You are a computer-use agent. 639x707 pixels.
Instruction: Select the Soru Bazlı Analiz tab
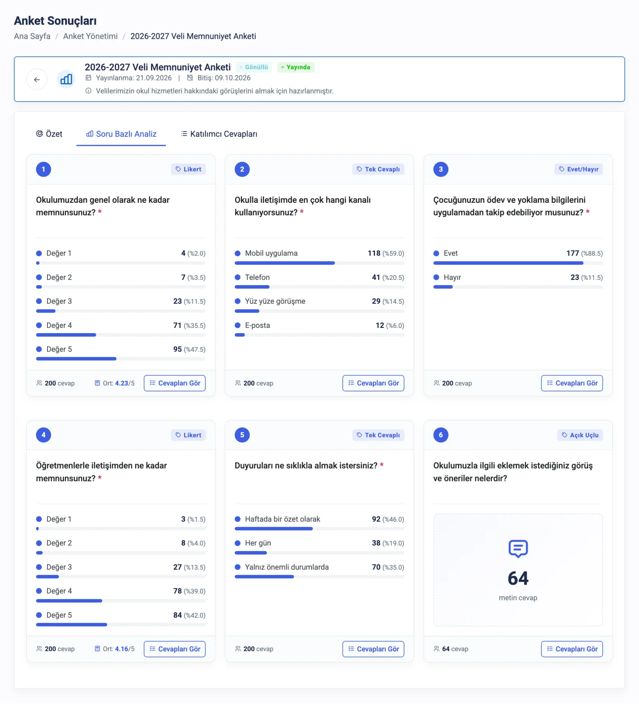tap(121, 134)
